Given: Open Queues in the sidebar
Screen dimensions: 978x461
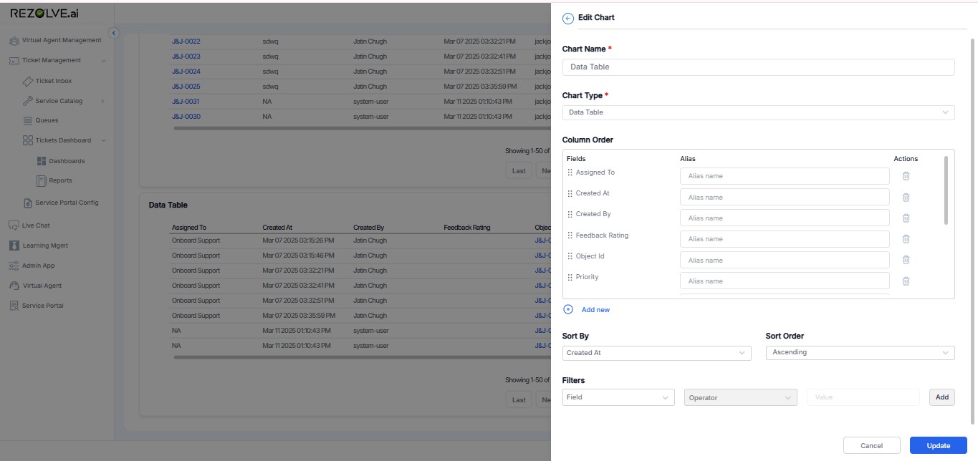Looking at the screenshot, I should tap(47, 120).
